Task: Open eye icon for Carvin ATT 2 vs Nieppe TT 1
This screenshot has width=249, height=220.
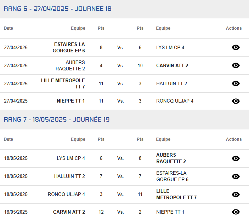Action: tap(236, 212)
